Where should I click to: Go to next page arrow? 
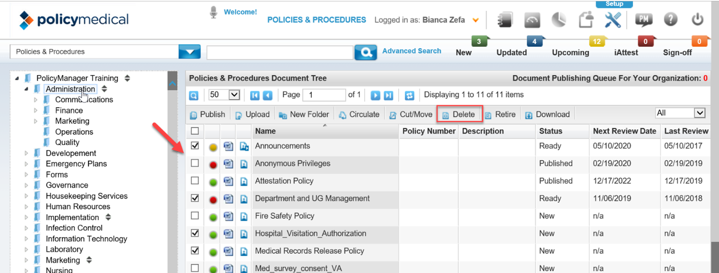376,95
